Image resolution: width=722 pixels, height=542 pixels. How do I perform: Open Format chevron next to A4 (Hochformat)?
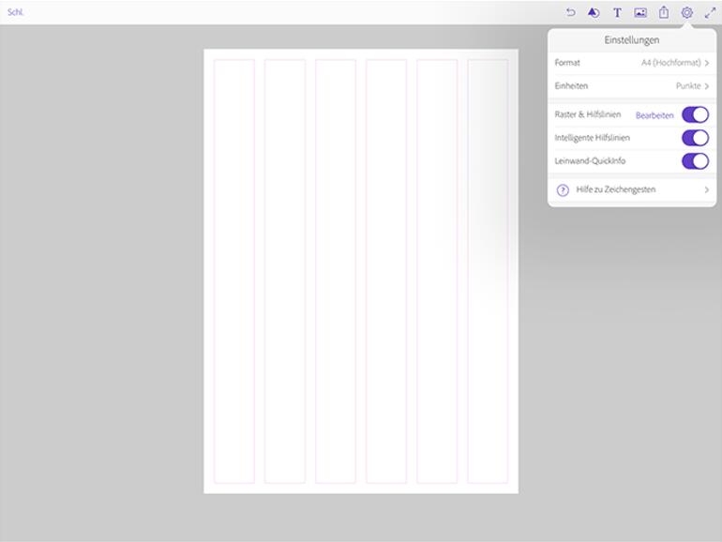coord(707,63)
